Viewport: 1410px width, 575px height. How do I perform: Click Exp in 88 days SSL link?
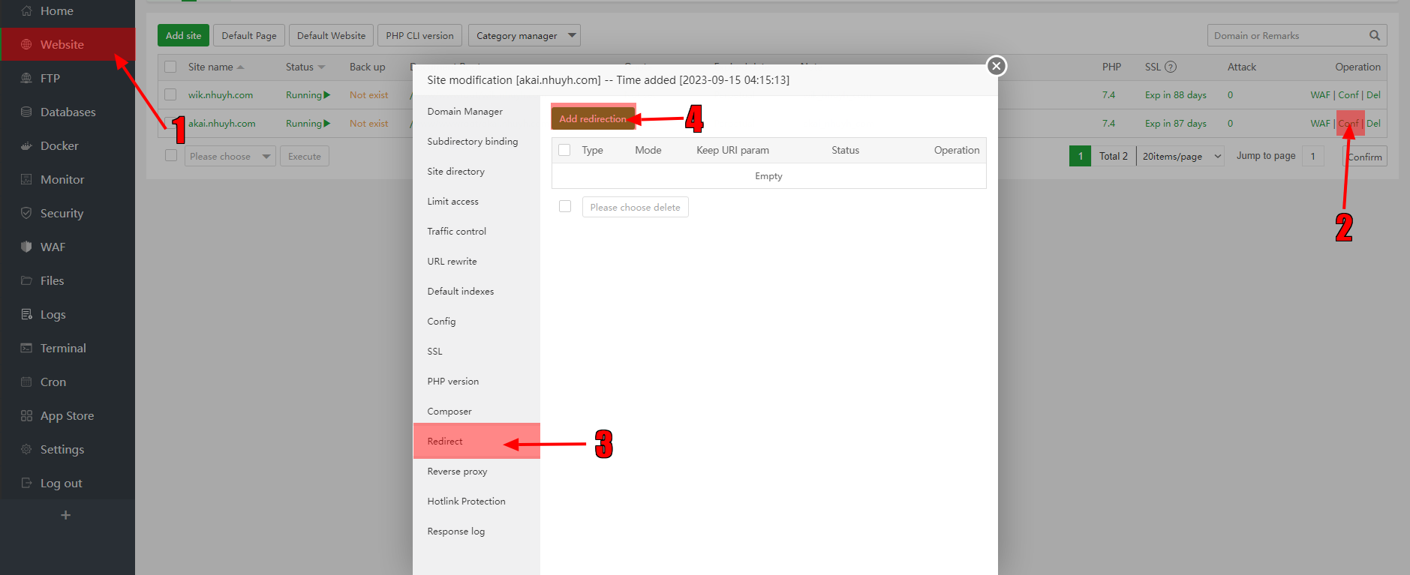point(1176,95)
